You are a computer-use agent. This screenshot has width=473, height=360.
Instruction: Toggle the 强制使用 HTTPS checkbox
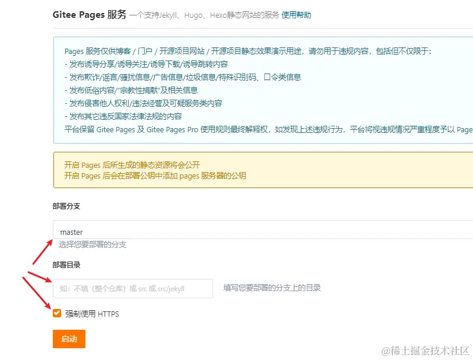[57, 313]
